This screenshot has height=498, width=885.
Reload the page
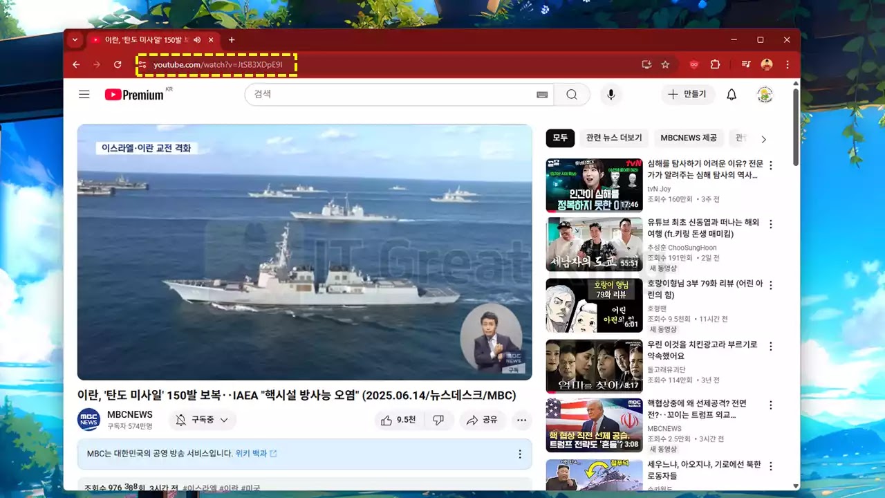coord(118,64)
